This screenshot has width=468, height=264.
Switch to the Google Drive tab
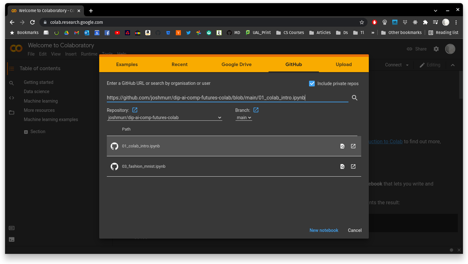tap(237, 64)
